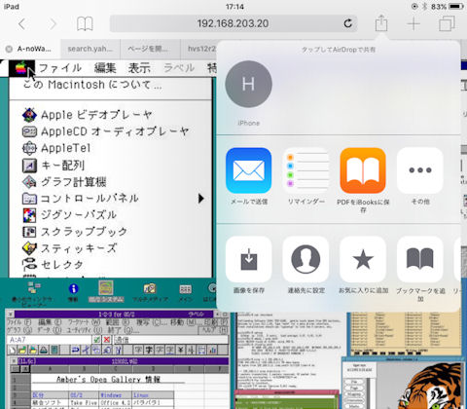Viewport: 467px width, 409px height.
Task: Tap the white terminal text screenshot thumbnail
Action: pos(289,351)
